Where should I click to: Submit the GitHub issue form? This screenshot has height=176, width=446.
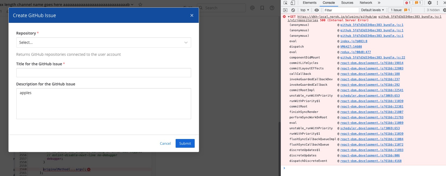[185, 143]
